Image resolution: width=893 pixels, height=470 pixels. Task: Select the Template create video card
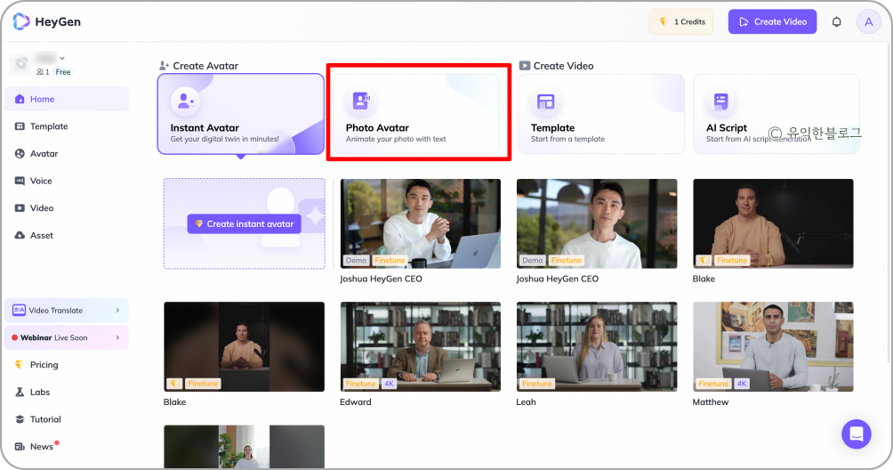(601, 114)
